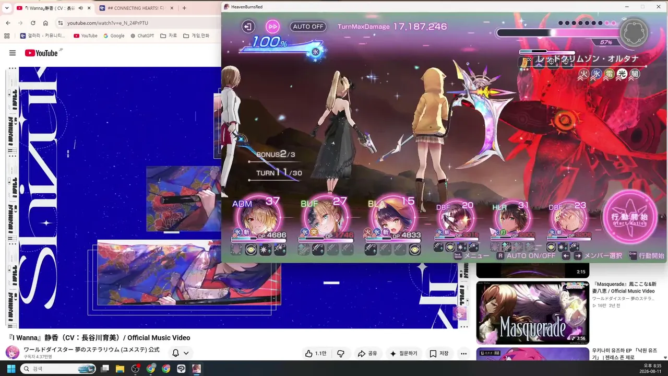This screenshot has height=376, width=668.
Task: Open the YouTube hamburger guide menu
Action: tap(13, 53)
